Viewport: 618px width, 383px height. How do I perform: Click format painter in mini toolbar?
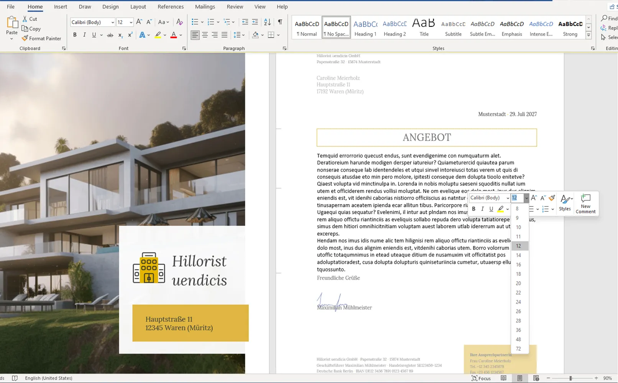point(552,198)
